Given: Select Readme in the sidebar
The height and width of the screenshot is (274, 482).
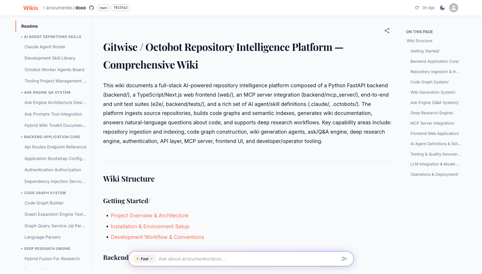Looking at the screenshot, I should tap(29, 26).
